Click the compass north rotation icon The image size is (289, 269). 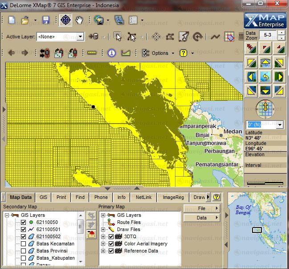click(x=265, y=108)
